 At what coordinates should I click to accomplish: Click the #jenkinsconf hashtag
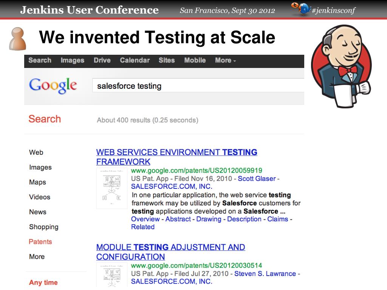click(333, 10)
